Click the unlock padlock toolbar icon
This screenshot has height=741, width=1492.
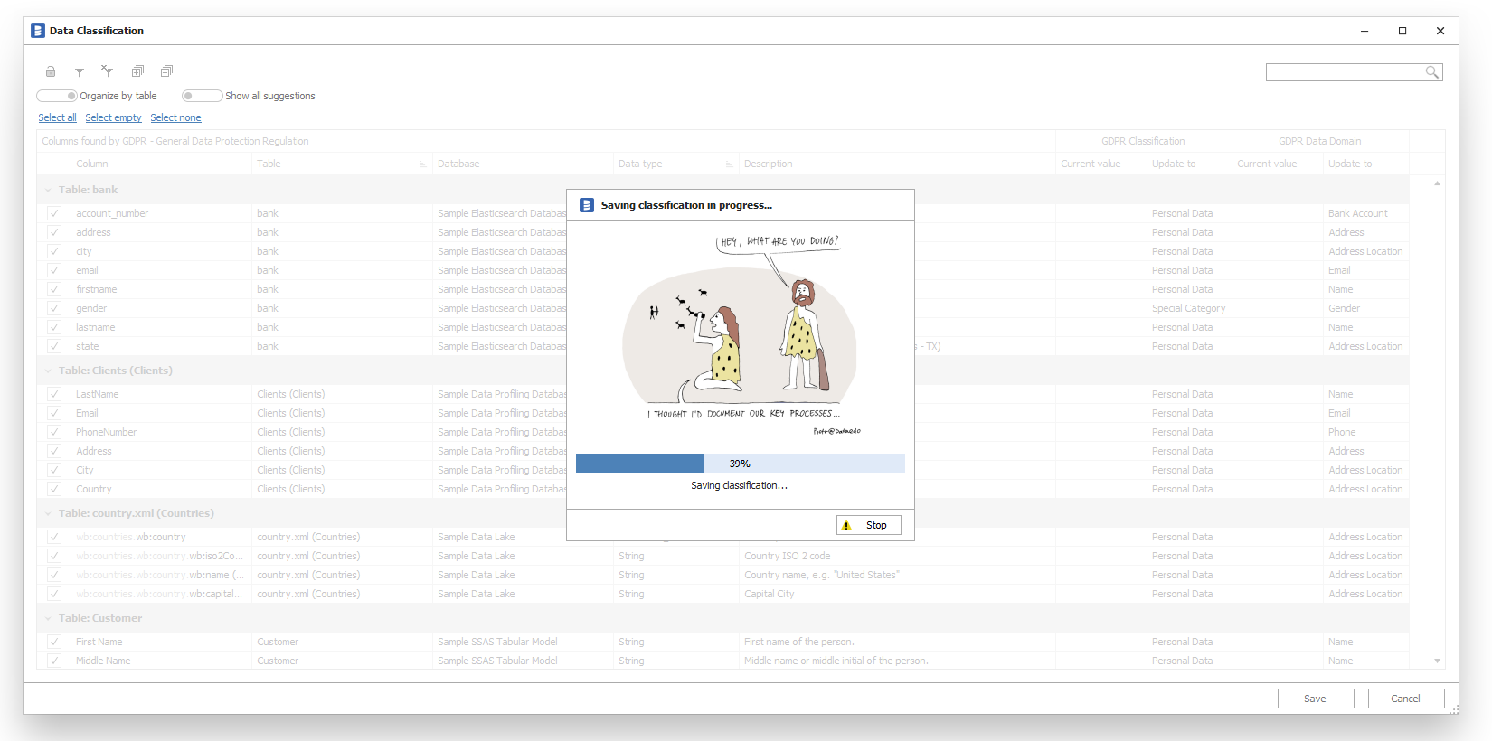click(51, 71)
